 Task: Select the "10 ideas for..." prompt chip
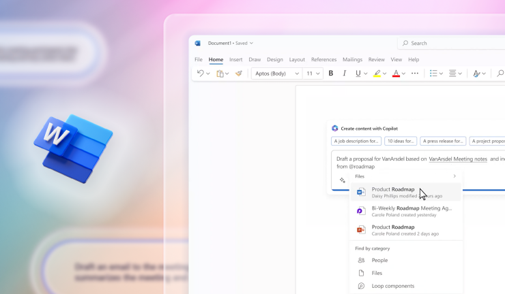(401, 142)
